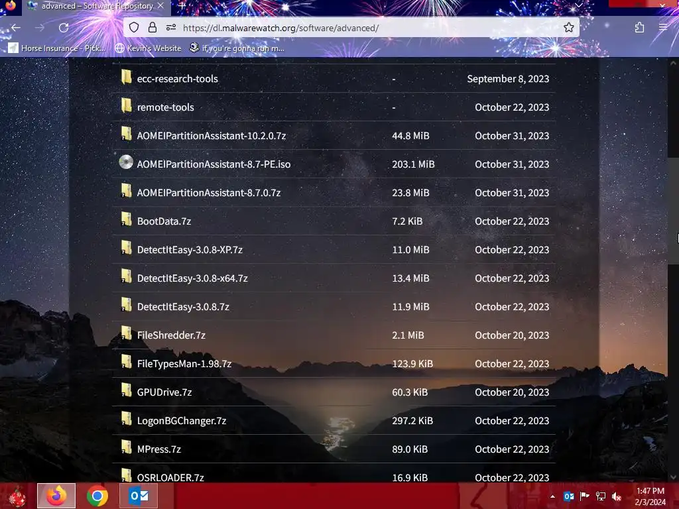Open Kevin's Website bookmark
The height and width of the screenshot is (509, 679).
pyautogui.click(x=149, y=48)
